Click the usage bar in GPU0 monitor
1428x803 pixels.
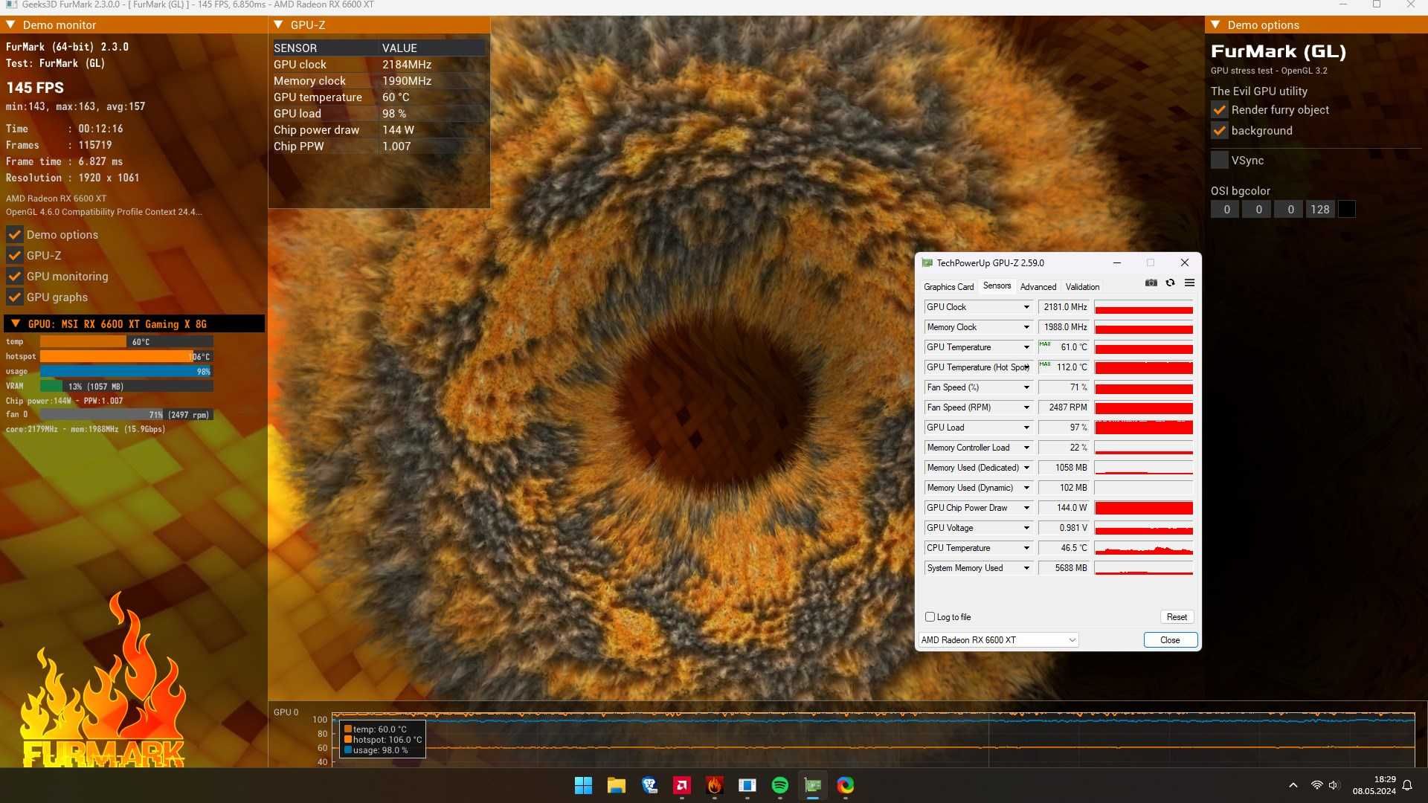tap(126, 371)
